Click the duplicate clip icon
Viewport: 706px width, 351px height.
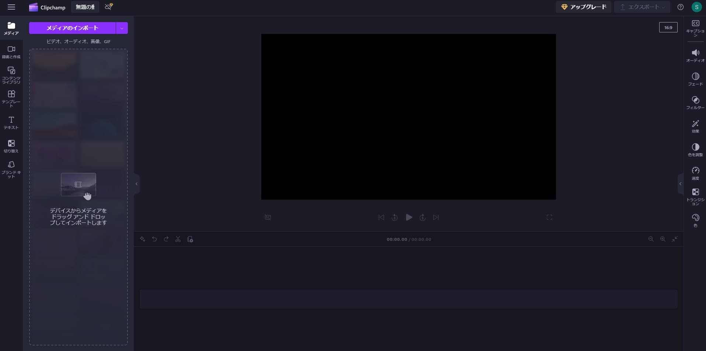[x=190, y=239]
